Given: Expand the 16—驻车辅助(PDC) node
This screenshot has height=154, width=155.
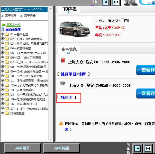Looking at the screenshot, I should (x=3, y=104).
